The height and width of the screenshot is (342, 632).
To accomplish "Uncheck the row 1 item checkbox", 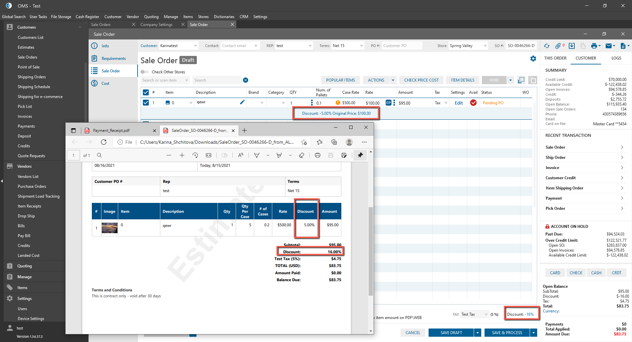I will click(146, 103).
